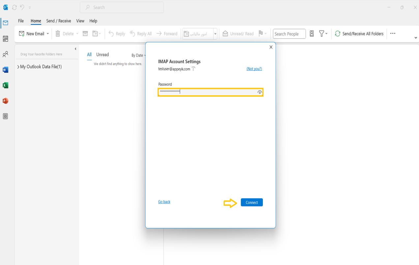419x265 pixels.
Task: Open the By Date sort dropdown
Action: click(x=138, y=55)
